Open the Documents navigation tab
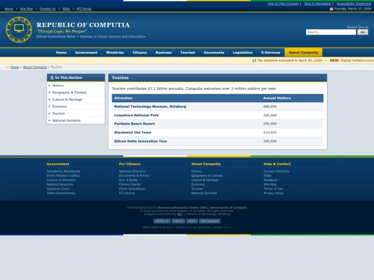The image size is (374, 280). coord(214,53)
